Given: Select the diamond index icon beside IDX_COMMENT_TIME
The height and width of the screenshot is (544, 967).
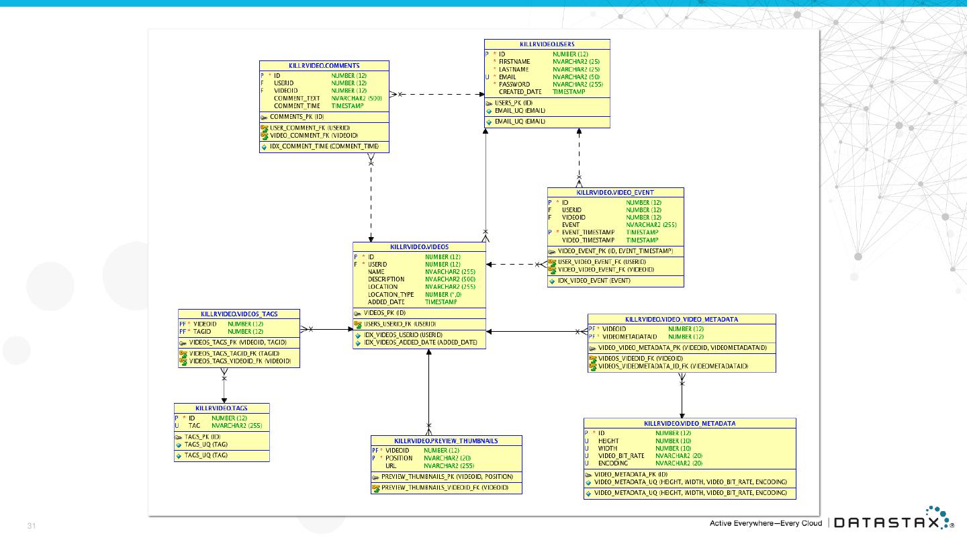Looking at the screenshot, I should click(265, 146).
